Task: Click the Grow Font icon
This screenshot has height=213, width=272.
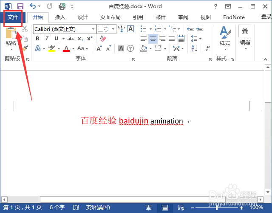Action: (99, 48)
